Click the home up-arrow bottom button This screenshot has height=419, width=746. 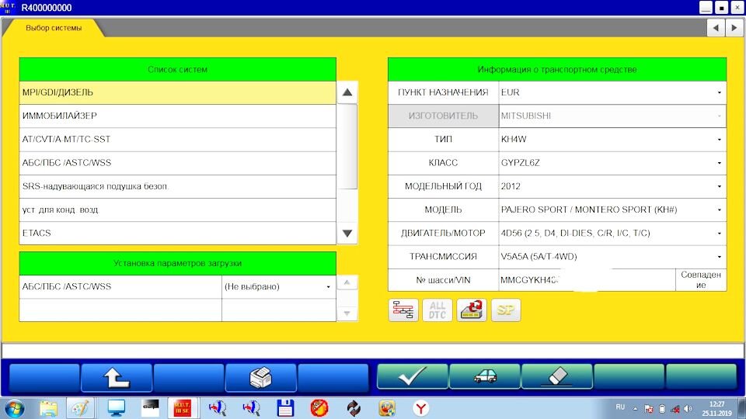[117, 378]
